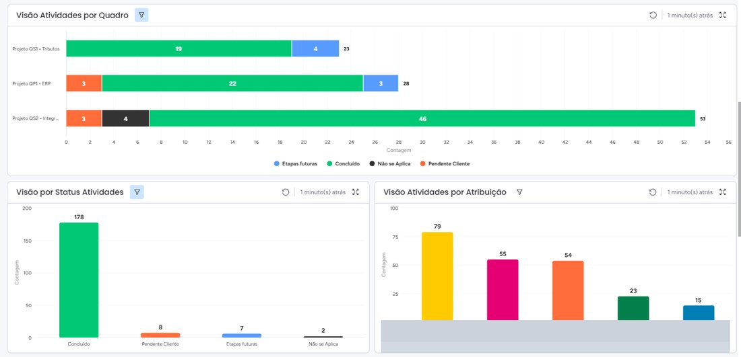Click the Pendente Cliente x-axis label
This screenshot has width=741, height=357.
[160, 344]
